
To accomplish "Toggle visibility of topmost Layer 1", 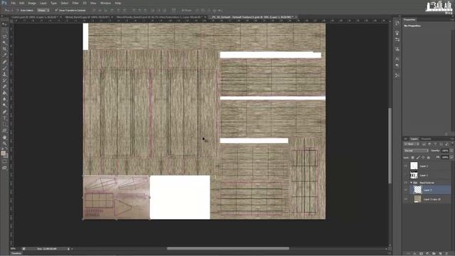I will pyautogui.click(x=406, y=166).
